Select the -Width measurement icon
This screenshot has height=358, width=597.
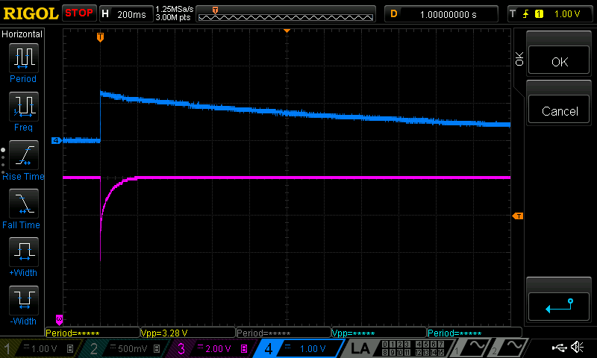click(x=24, y=300)
